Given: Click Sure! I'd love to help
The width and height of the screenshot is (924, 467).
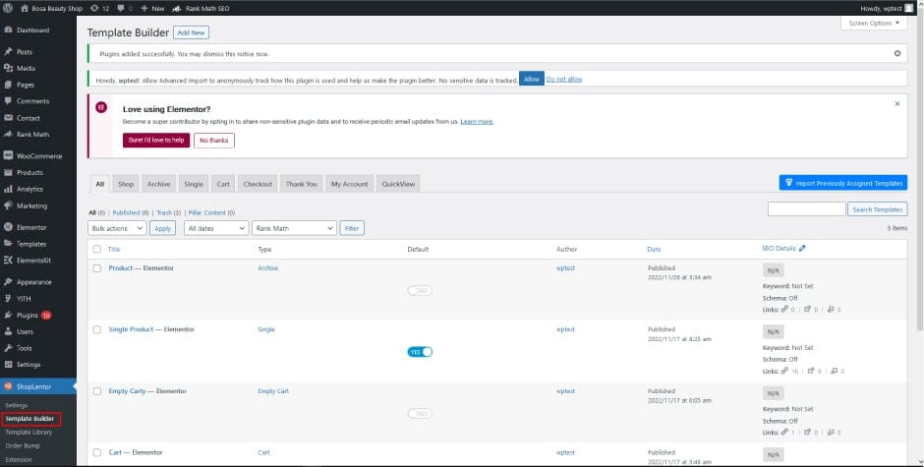Looking at the screenshot, I should pyautogui.click(x=156, y=141).
